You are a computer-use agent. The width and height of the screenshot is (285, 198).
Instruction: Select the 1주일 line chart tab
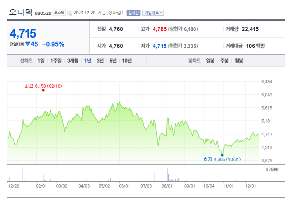pyautogui.click(x=56, y=61)
